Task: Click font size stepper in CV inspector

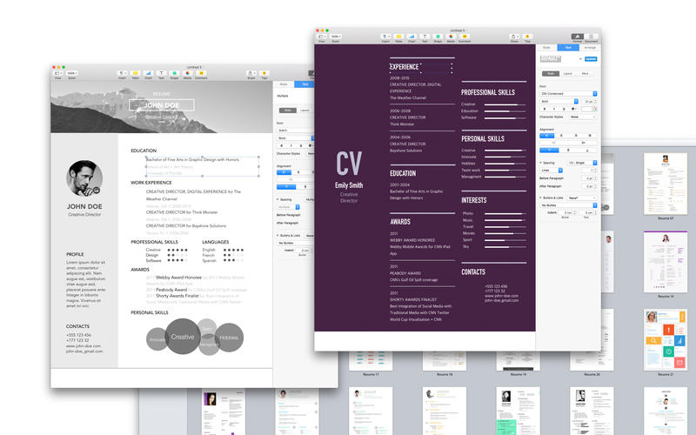Action: (x=595, y=101)
